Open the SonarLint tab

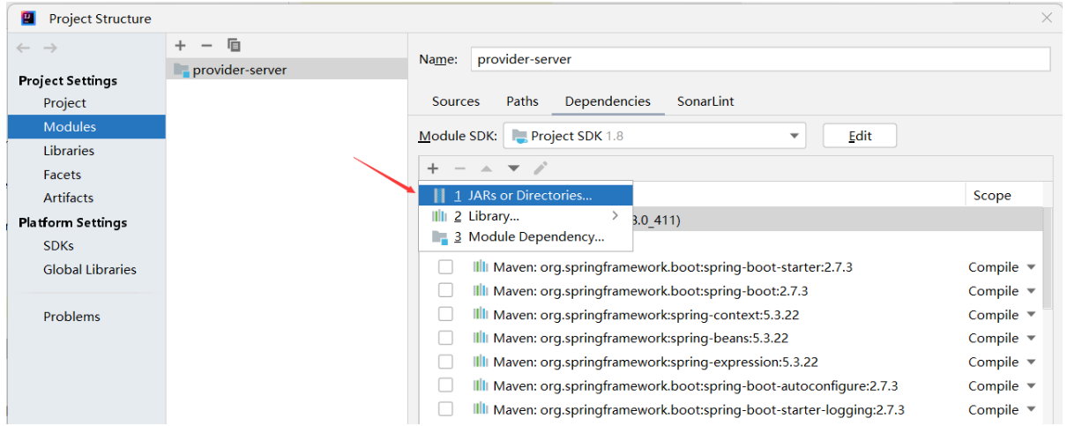705,101
